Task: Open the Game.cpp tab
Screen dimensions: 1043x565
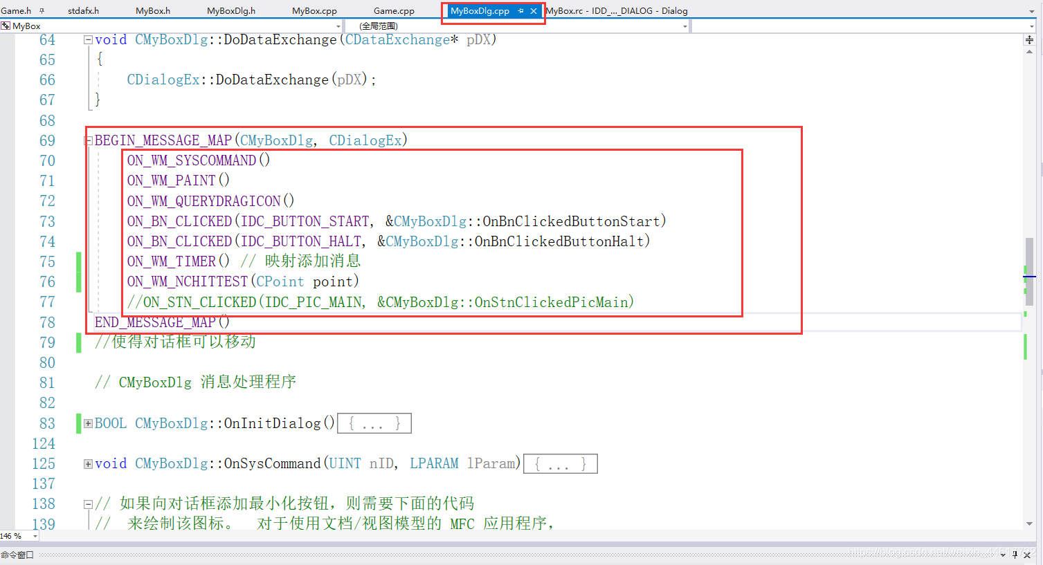Action: 394,11
